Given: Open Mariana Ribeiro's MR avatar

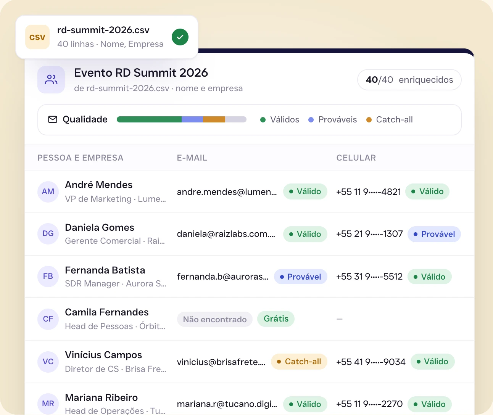Looking at the screenshot, I should point(48,404).
